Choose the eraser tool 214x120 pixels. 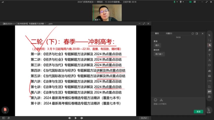(209, 50)
